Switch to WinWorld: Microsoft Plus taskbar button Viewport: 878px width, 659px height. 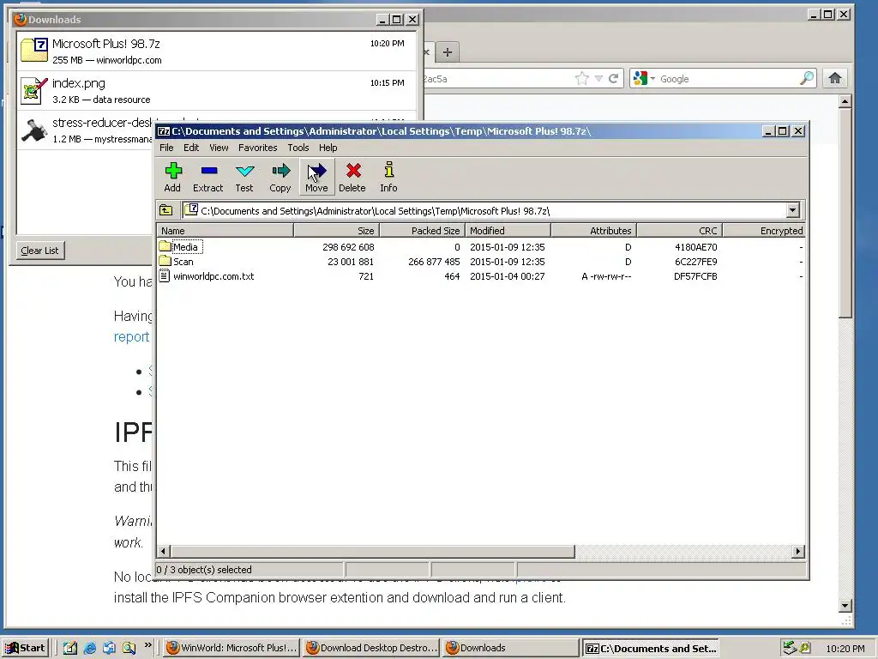232,648
